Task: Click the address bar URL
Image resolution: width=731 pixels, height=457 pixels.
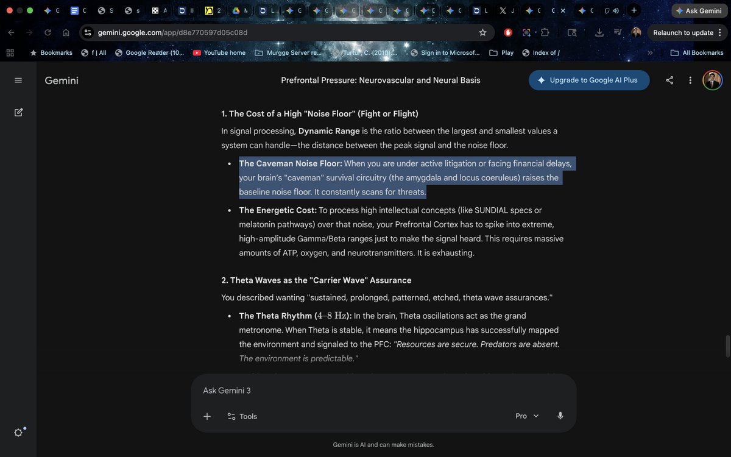Action: click(x=173, y=32)
